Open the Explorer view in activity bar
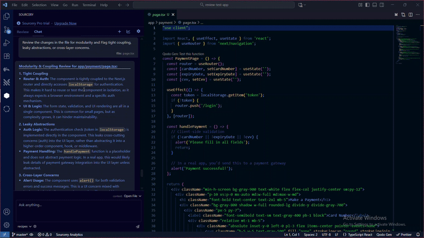Screen dimensions: 424x238 6,16
